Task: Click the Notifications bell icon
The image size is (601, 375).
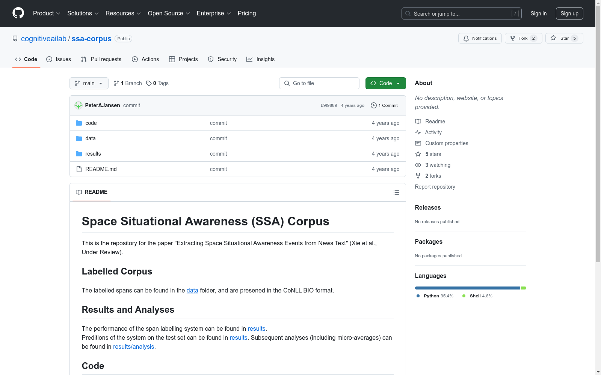Action: point(466,38)
